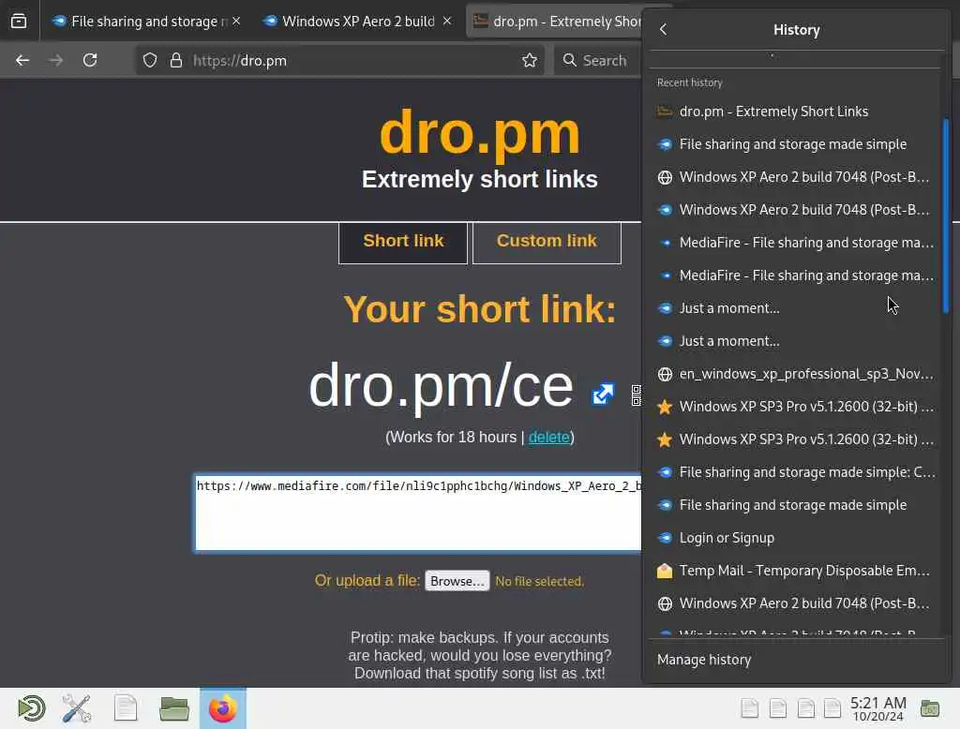960x729 pixels.
Task: Bookmark this page with the star icon
Action: coord(530,60)
